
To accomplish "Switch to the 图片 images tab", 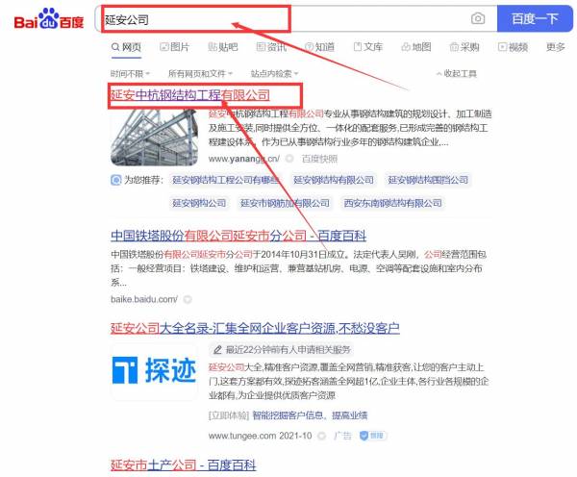I will pyautogui.click(x=174, y=46).
